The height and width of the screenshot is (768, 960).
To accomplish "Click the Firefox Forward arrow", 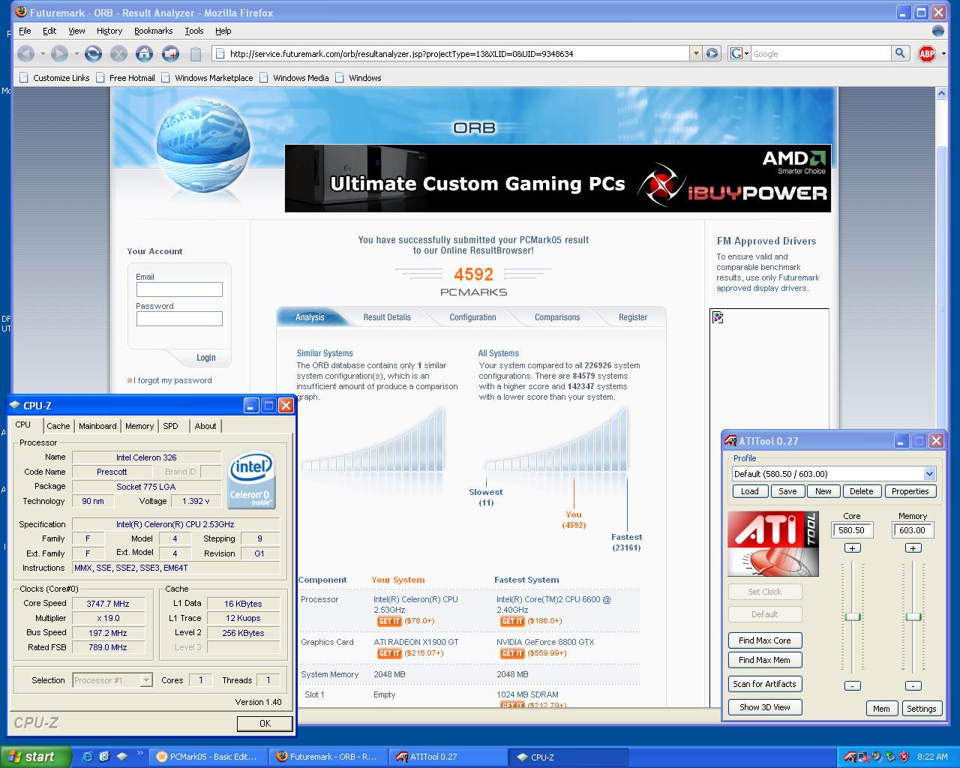I will pyautogui.click(x=59, y=53).
